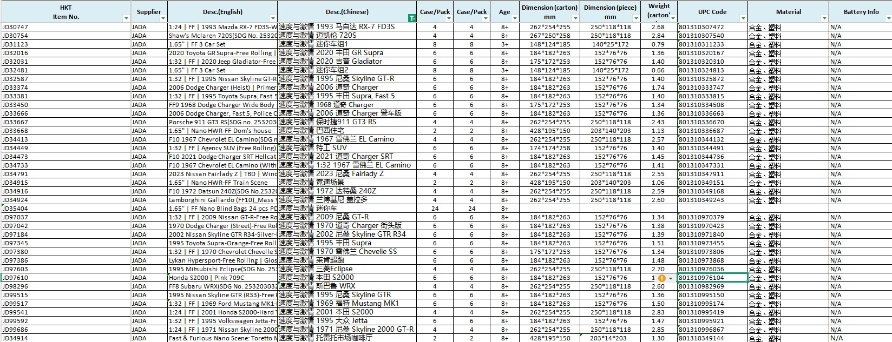Select item number cell JD32016

[x=65, y=53]
